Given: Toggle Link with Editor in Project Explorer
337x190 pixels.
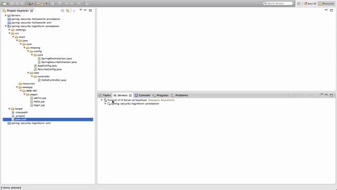Looking at the screenshot, I should tap(68, 11).
